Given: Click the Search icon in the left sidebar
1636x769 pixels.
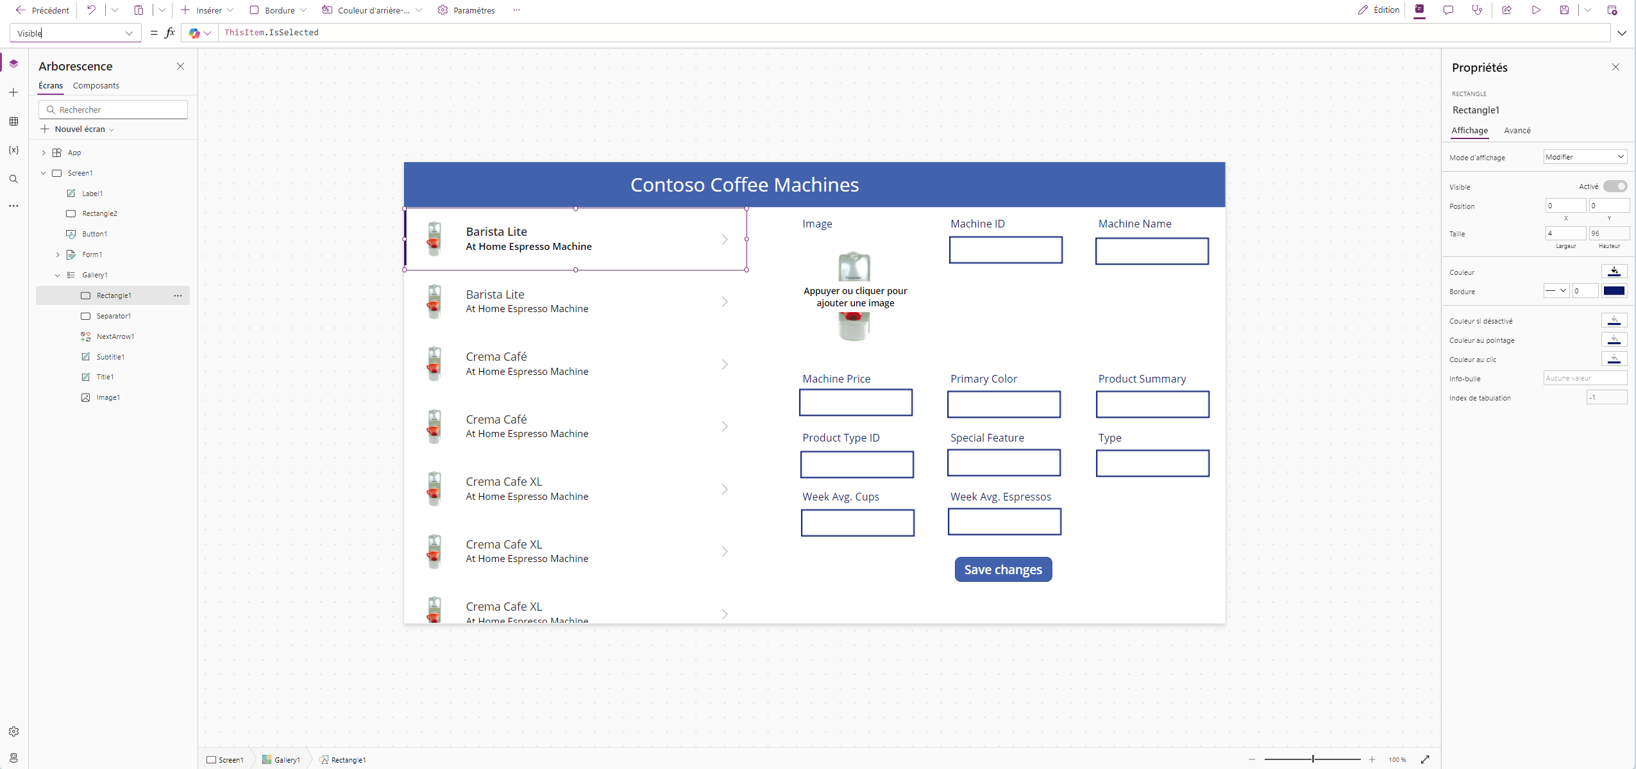Looking at the screenshot, I should 13,179.
